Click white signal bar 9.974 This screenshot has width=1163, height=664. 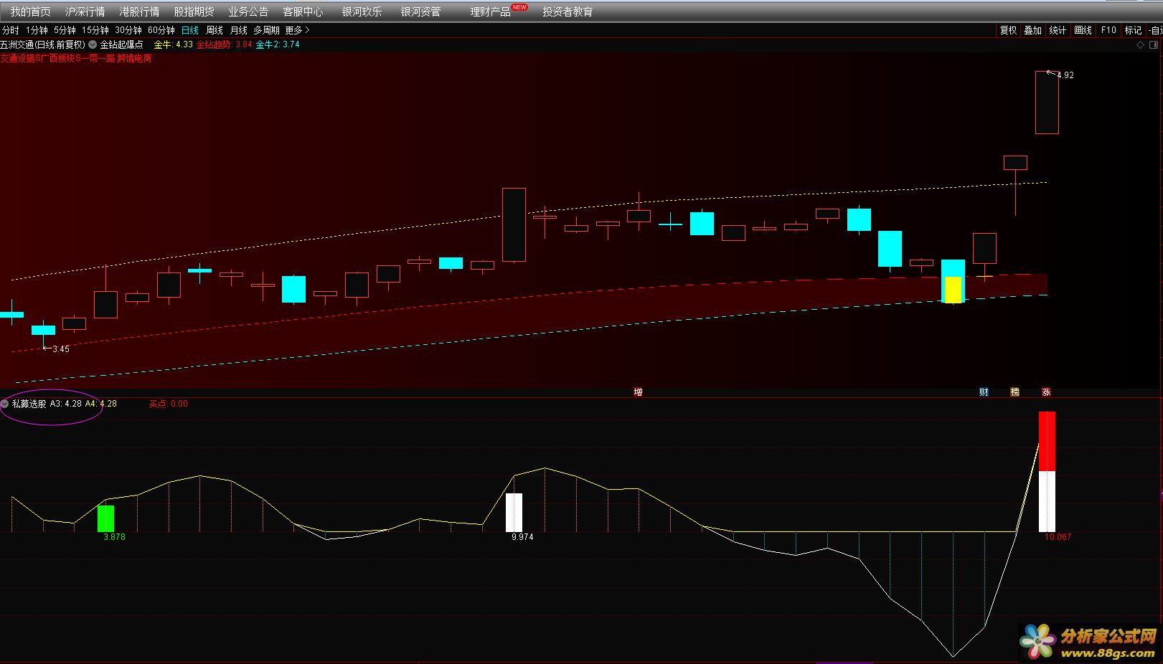coord(514,513)
